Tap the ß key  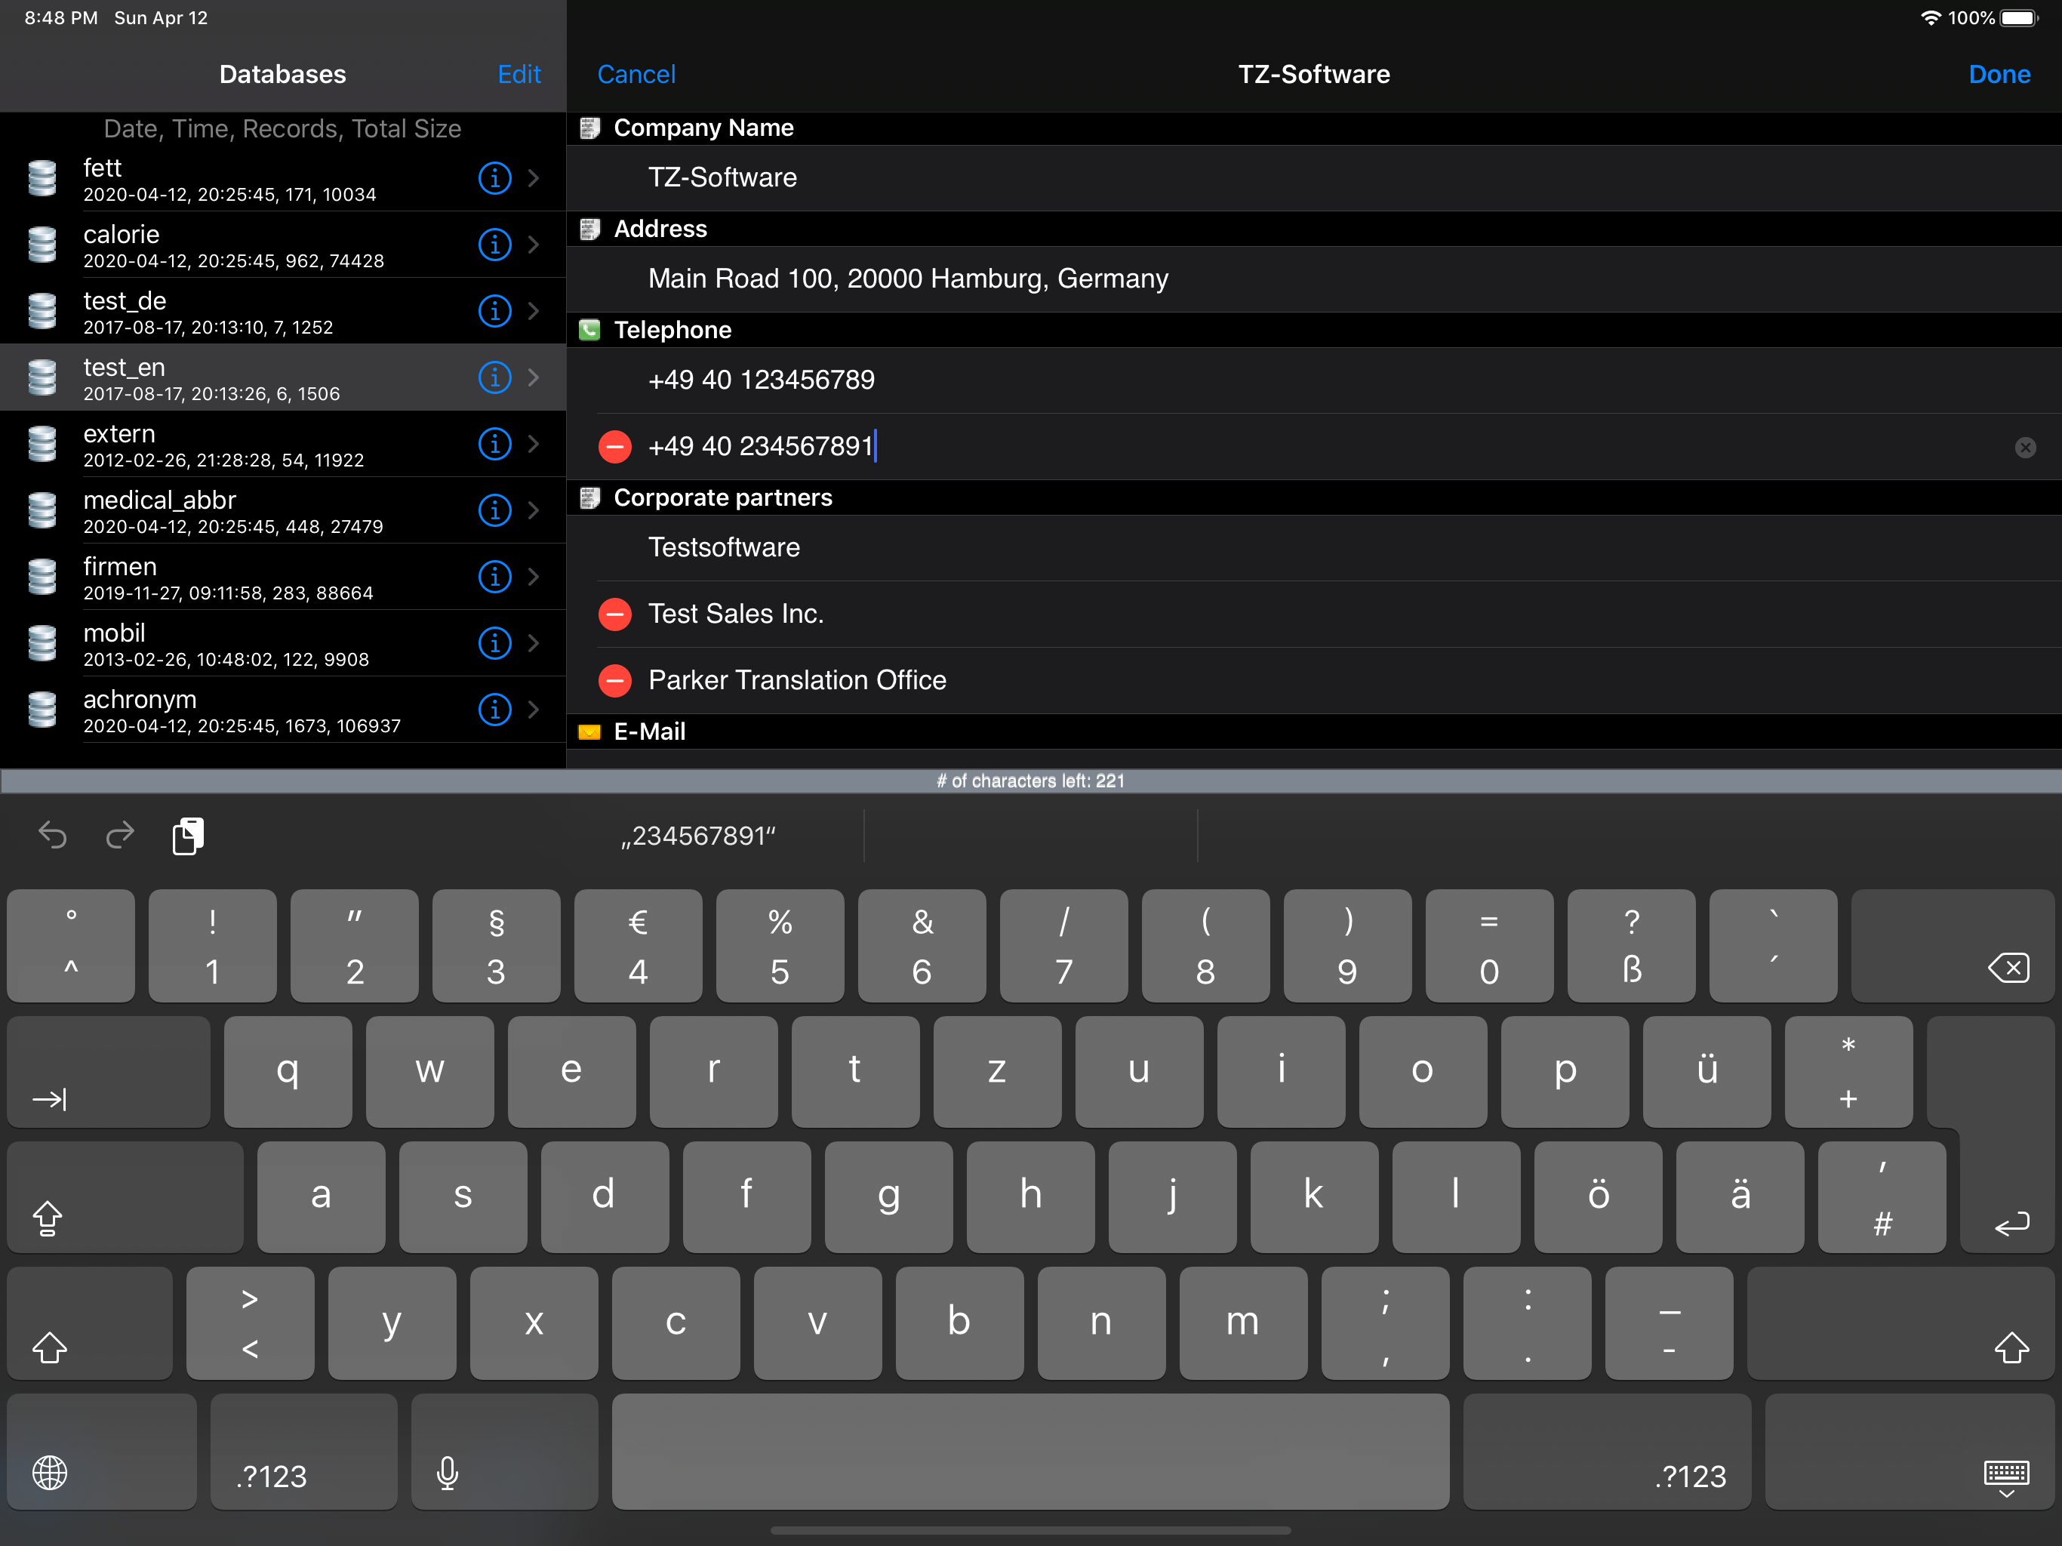1630,946
